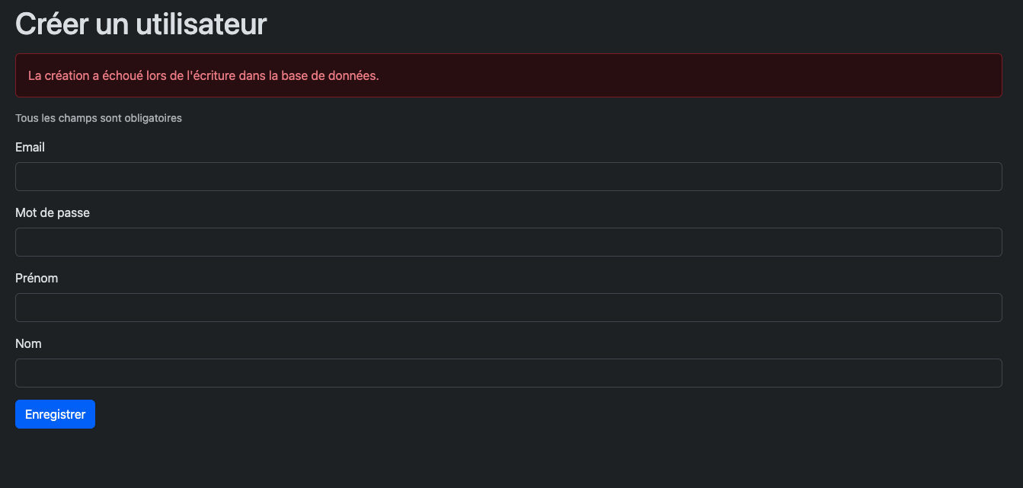Click the empty box beneath Prénom
Screen dimensions: 1023x488
[x=508, y=308]
